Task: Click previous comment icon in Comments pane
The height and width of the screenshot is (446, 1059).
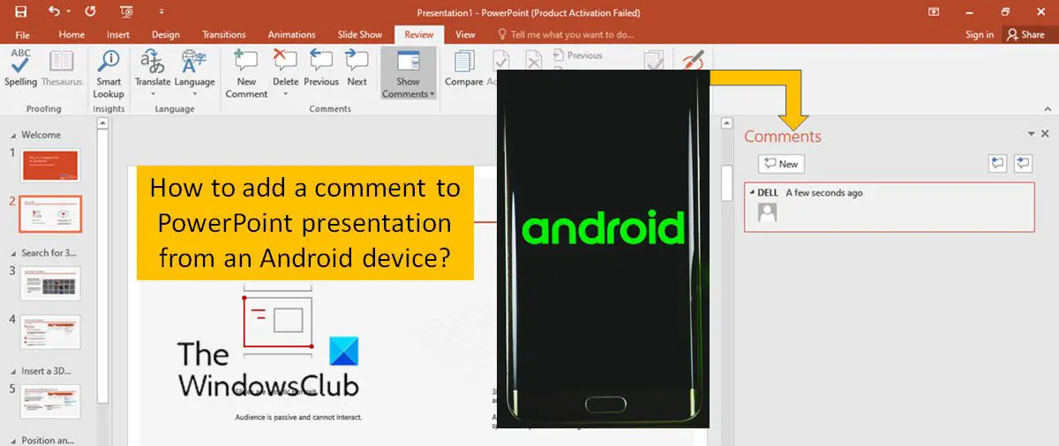Action: [998, 163]
